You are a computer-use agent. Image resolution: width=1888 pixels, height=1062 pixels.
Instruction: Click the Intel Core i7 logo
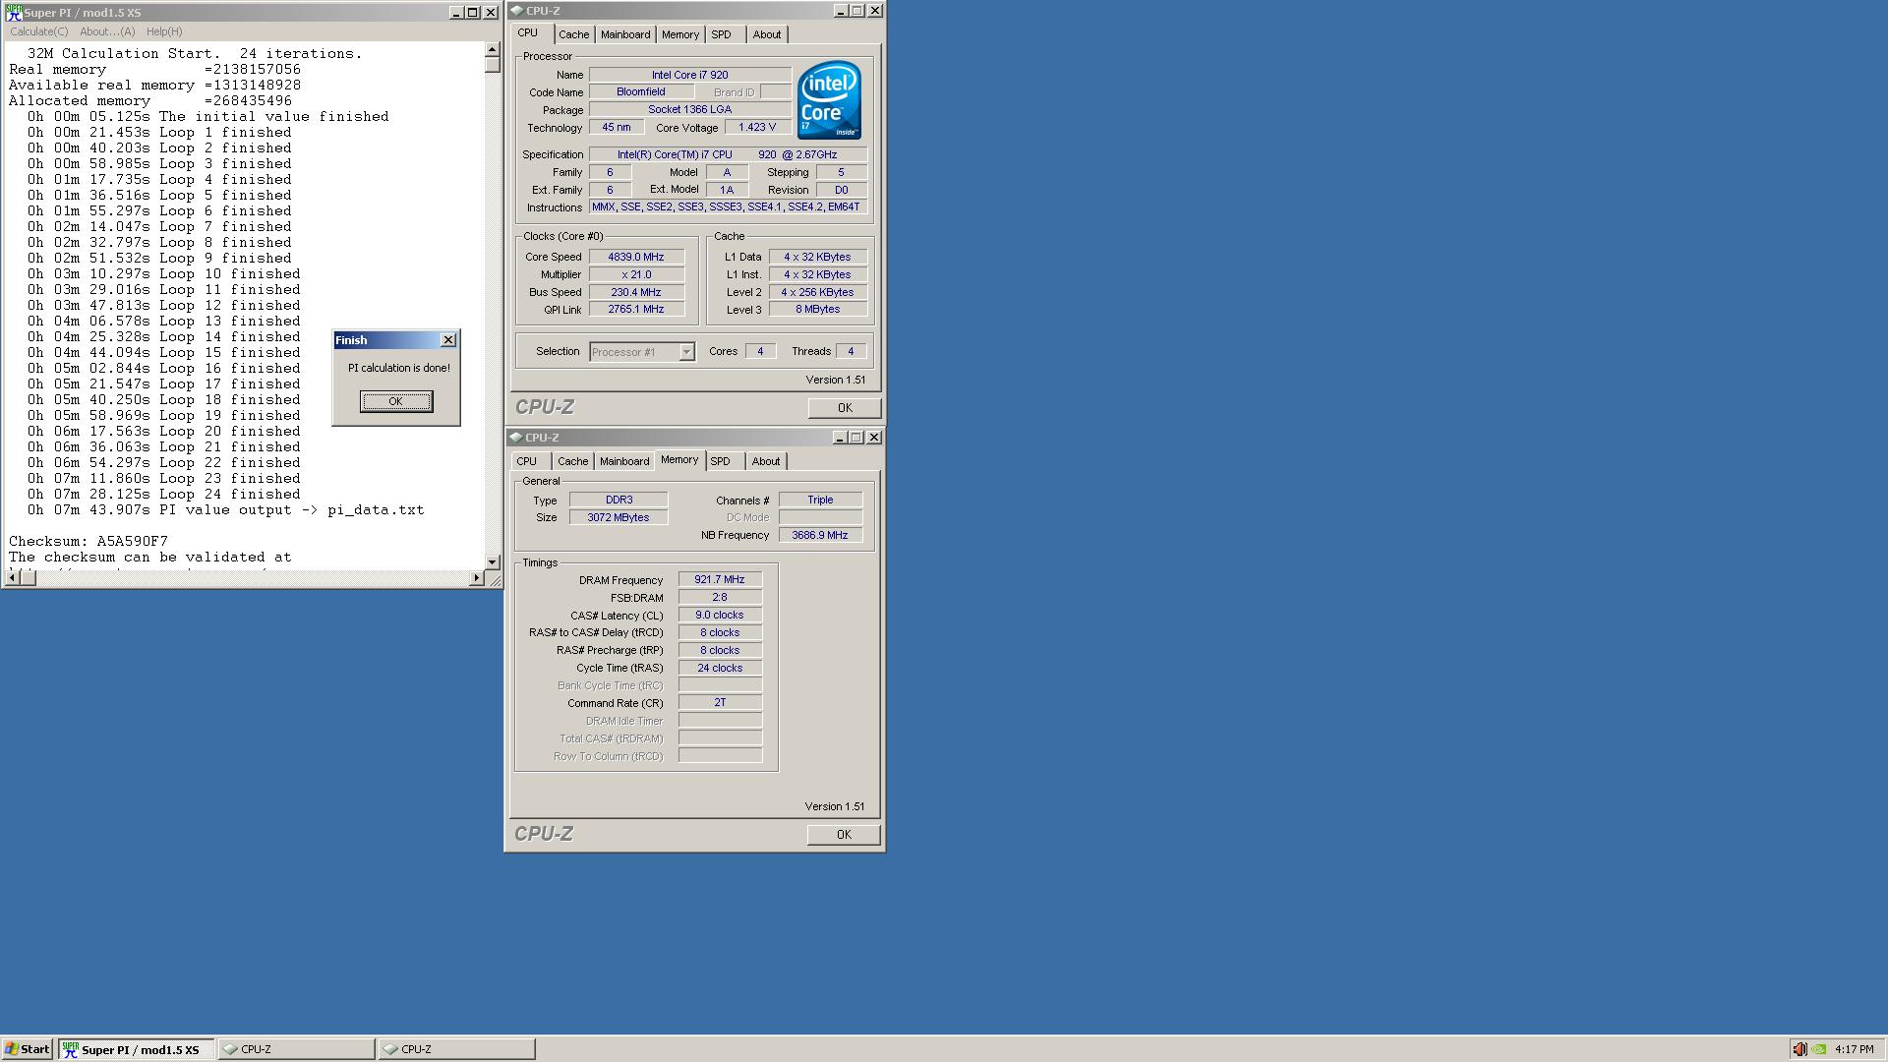(x=830, y=100)
